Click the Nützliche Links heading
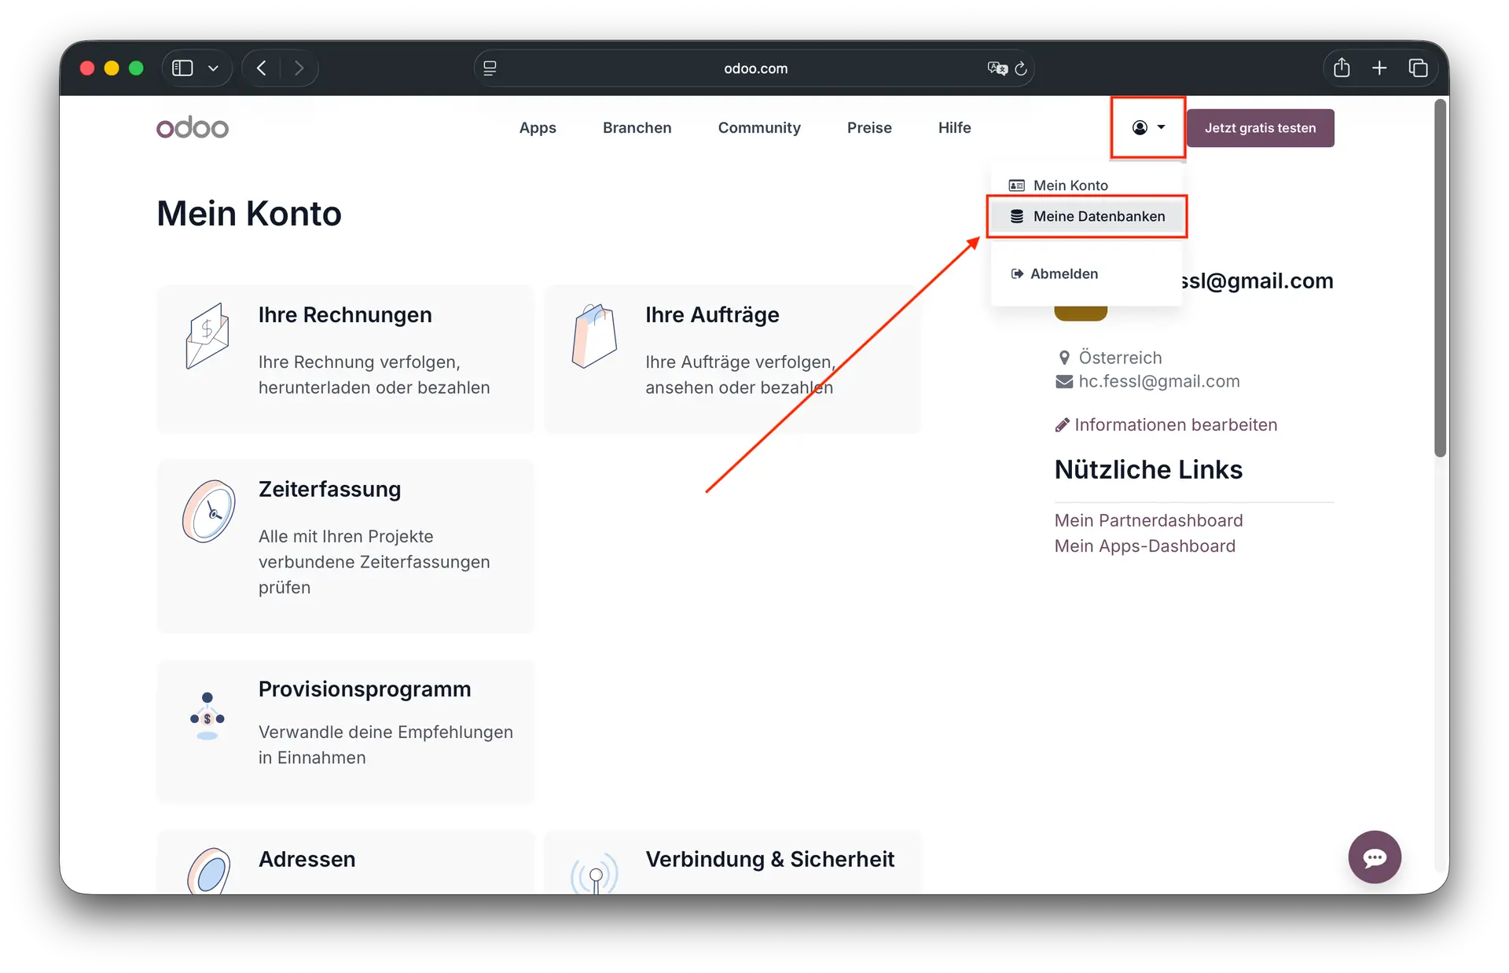 point(1148,469)
